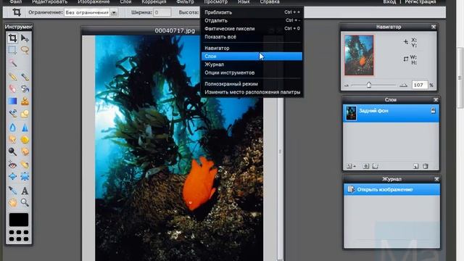Click the zoom in icon in Navigator
The width and height of the screenshot is (464, 261).
(x=403, y=86)
